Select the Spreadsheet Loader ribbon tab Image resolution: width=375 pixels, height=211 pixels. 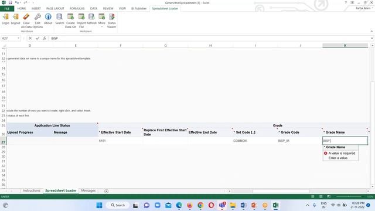pos(165,9)
